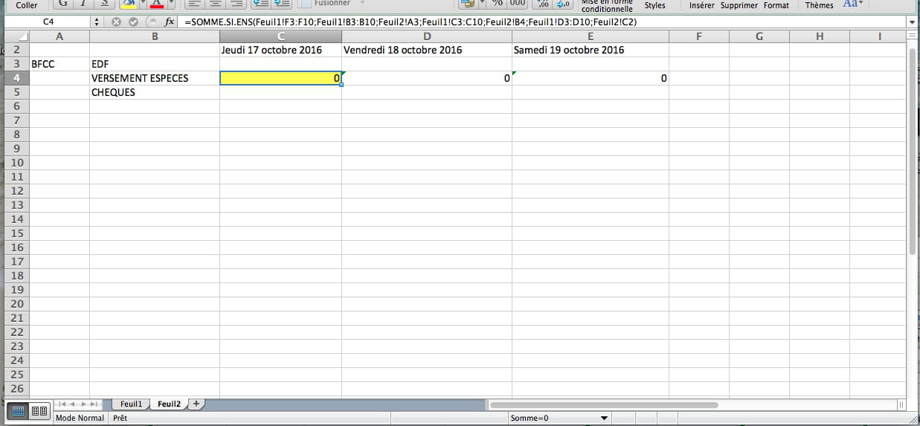Open the Fusionner dropdown arrow

(x=362, y=4)
